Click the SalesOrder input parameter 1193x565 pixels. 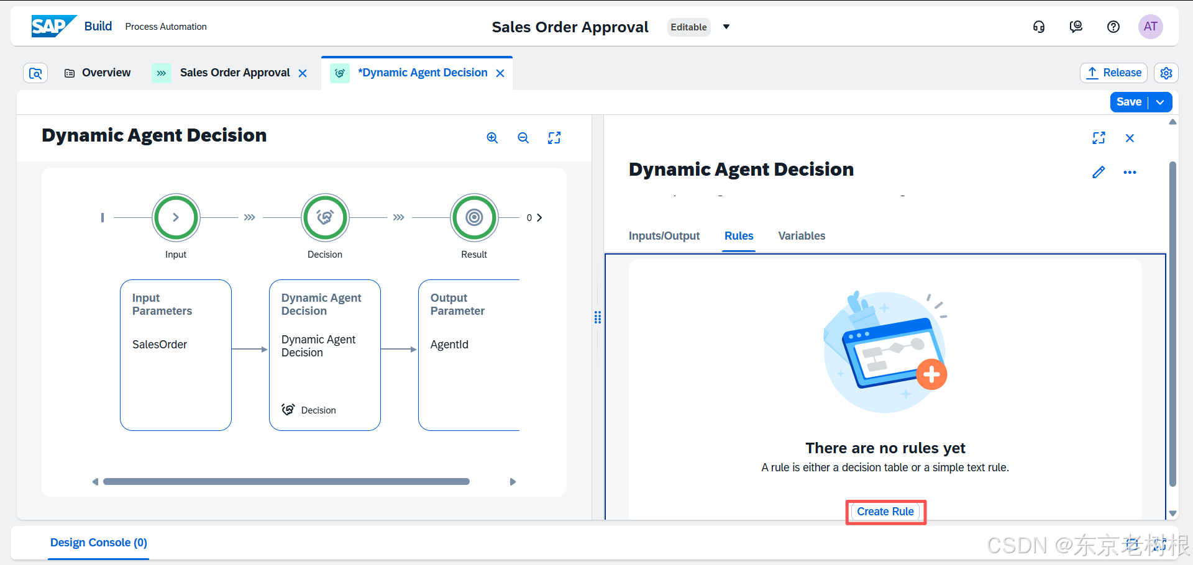click(x=160, y=345)
